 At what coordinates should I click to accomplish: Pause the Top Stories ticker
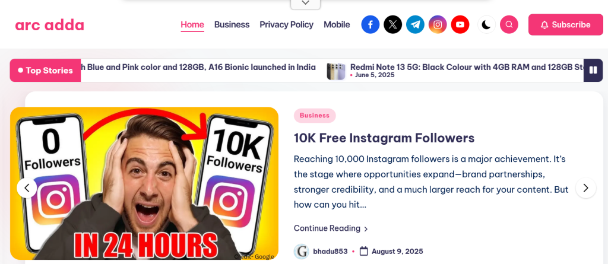tap(593, 70)
